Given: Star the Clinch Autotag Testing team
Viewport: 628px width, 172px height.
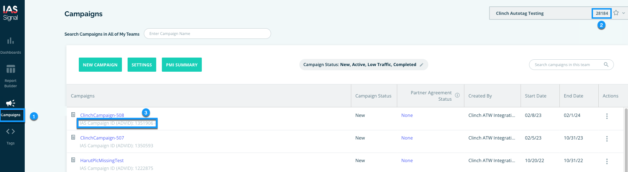Looking at the screenshot, I should pos(616,13).
